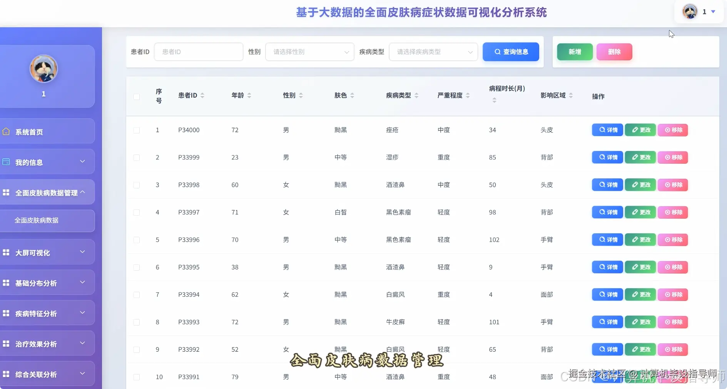This screenshot has height=389, width=727.
Task: Select checkbox for row P33996
Action: click(x=136, y=240)
